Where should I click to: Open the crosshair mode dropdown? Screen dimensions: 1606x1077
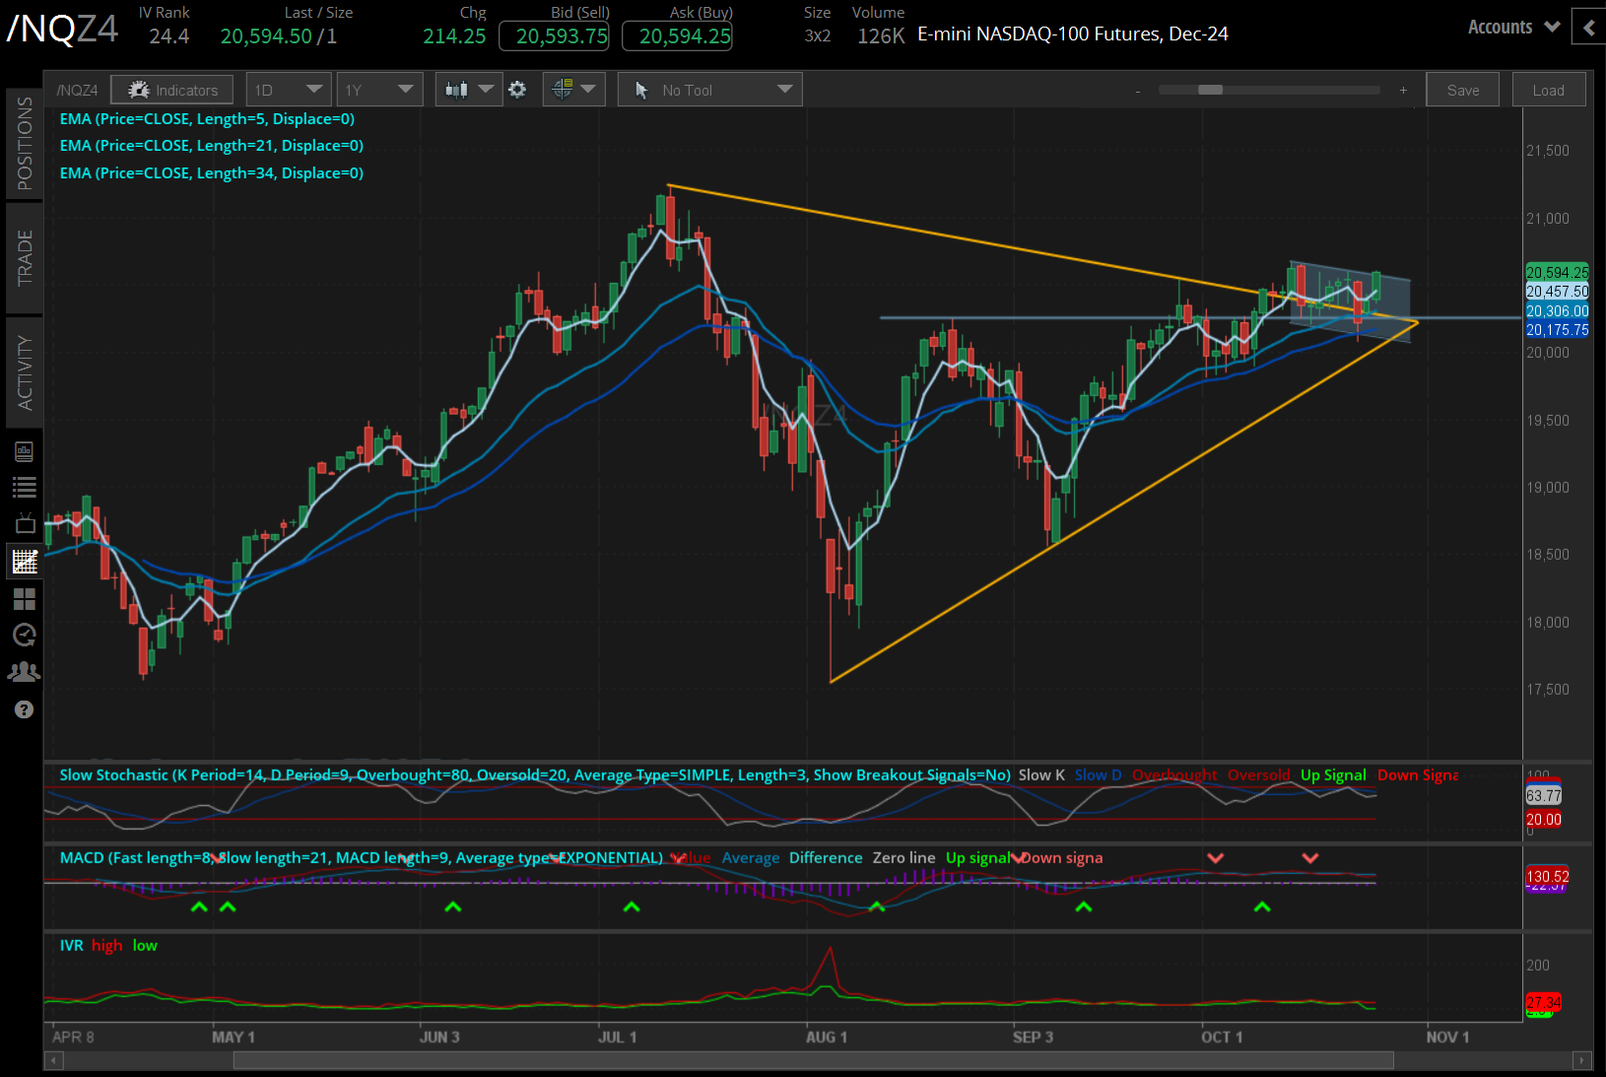(x=573, y=90)
